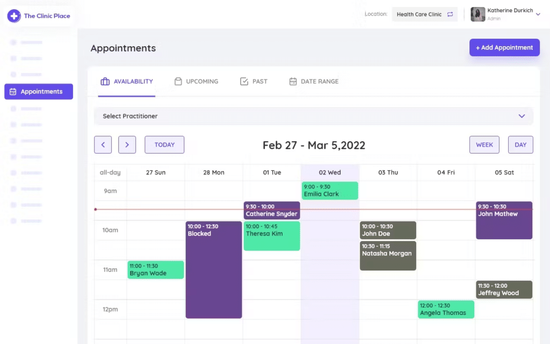This screenshot has height=344, width=550.
Task: Click the clipboard icon beside Upcoming
Action: click(x=177, y=81)
